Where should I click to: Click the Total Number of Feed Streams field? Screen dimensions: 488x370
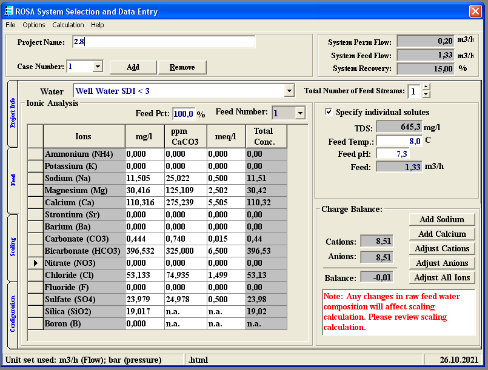[x=414, y=91]
